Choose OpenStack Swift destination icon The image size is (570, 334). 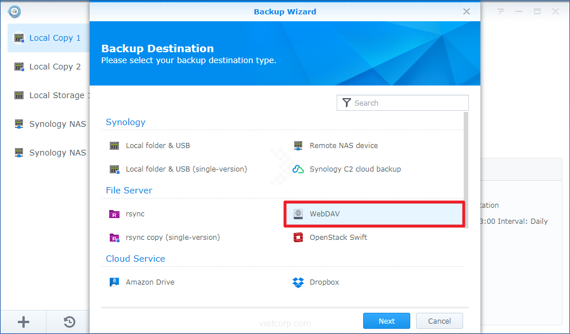(298, 238)
